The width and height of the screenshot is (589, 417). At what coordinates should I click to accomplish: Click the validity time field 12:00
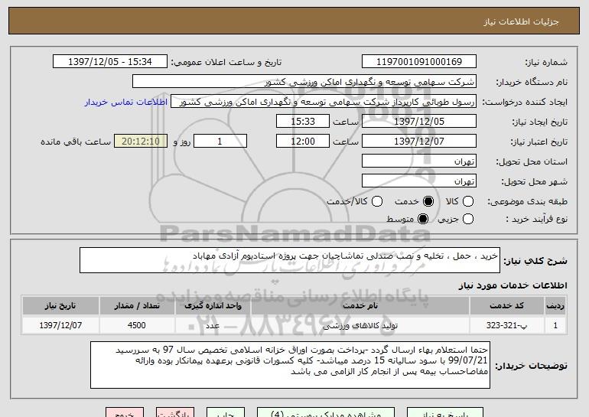[303, 142]
